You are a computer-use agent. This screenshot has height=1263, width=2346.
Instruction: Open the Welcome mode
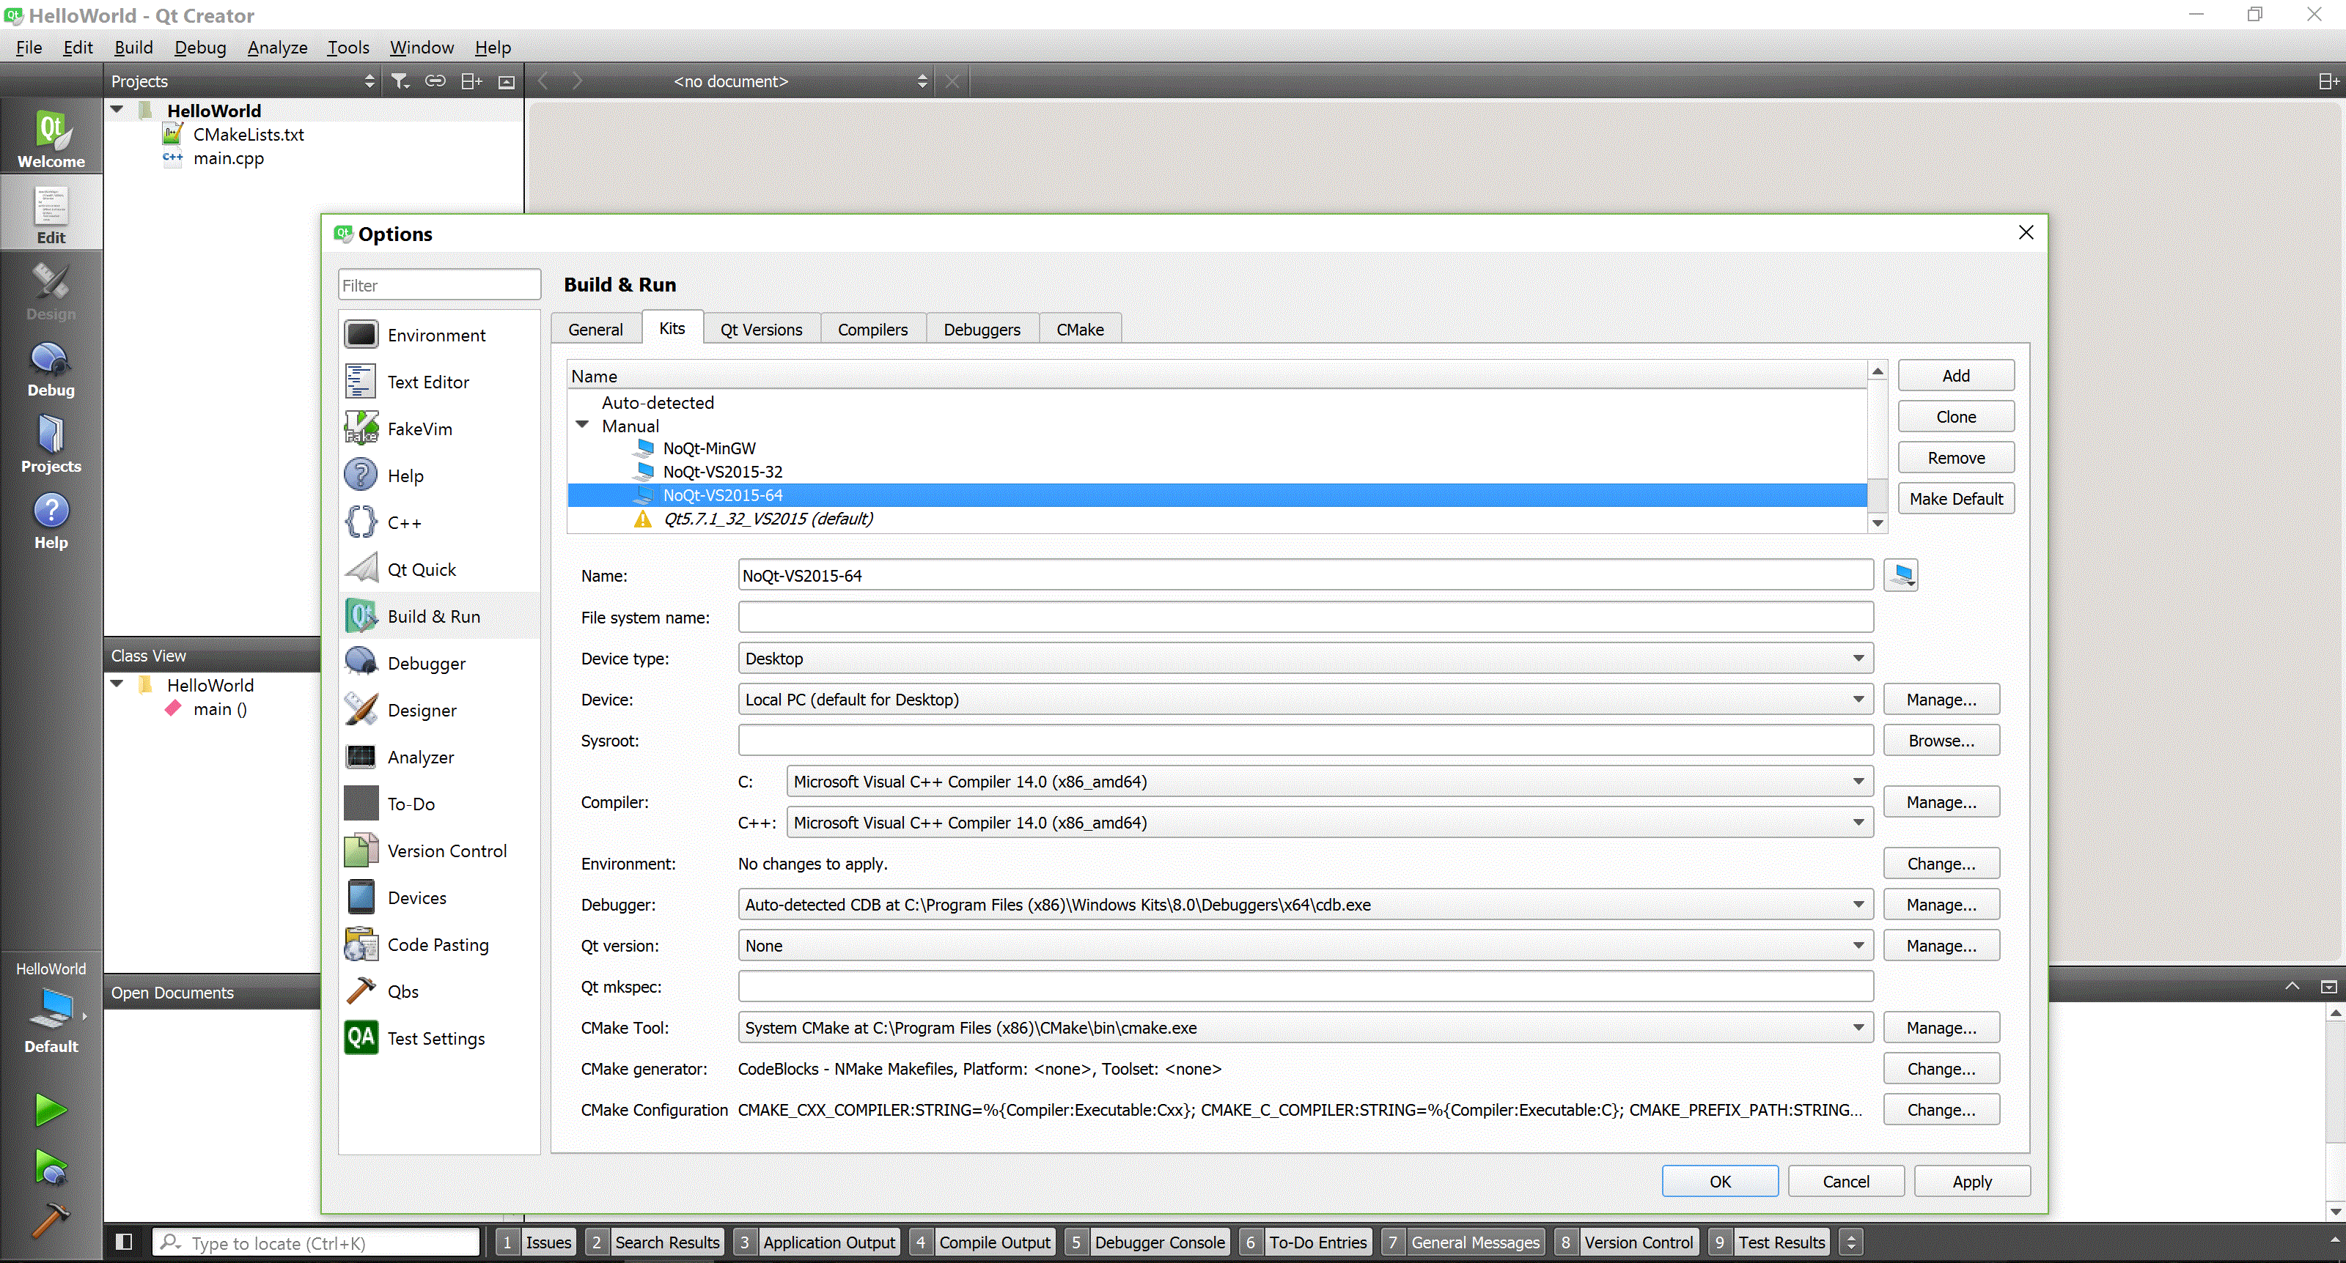point(51,138)
